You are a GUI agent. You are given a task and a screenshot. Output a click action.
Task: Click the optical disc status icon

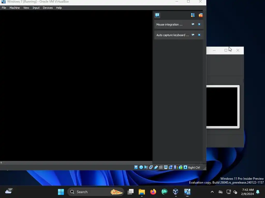click(141, 167)
